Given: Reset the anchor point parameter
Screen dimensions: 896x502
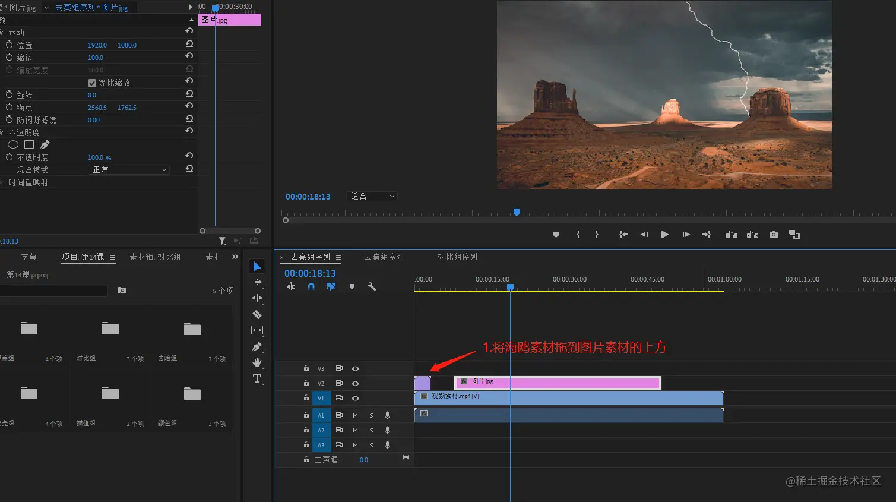Looking at the screenshot, I should click(x=189, y=106).
